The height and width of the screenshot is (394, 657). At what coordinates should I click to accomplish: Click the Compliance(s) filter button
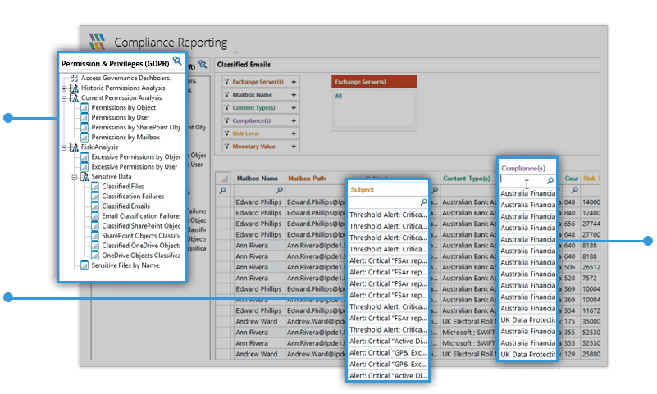(x=261, y=121)
